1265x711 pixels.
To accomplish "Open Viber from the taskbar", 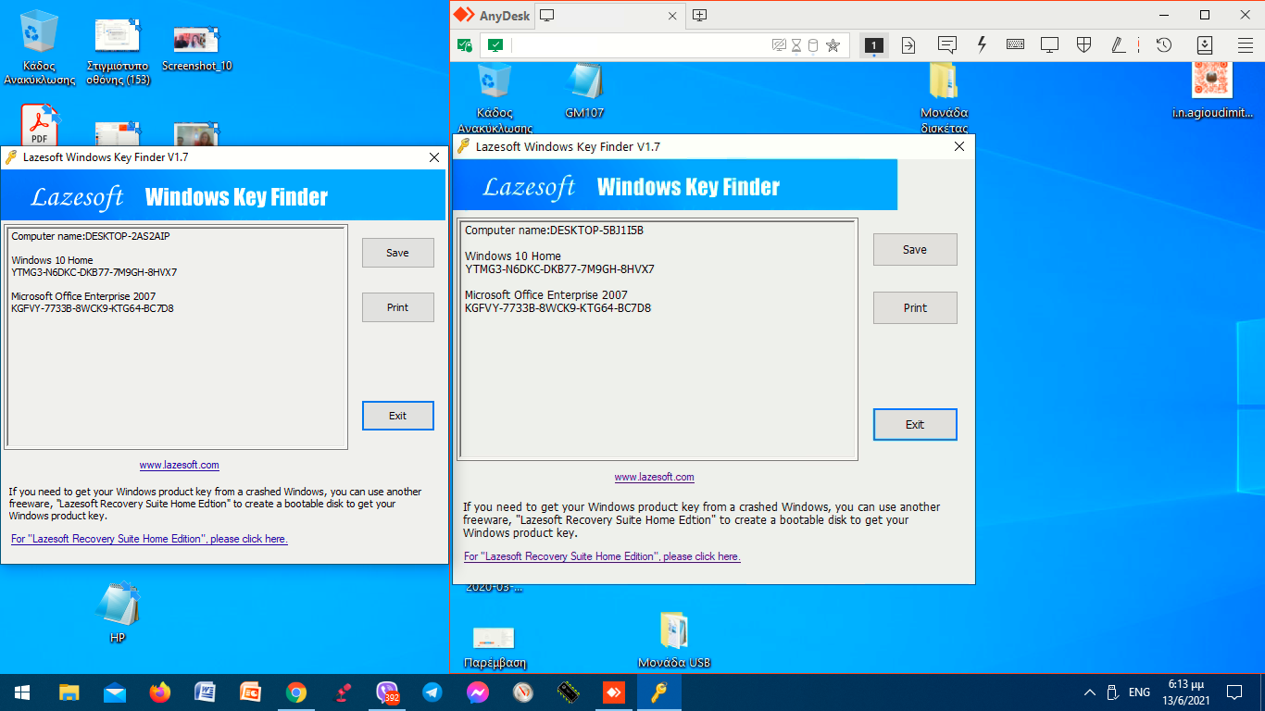I will [x=387, y=692].
